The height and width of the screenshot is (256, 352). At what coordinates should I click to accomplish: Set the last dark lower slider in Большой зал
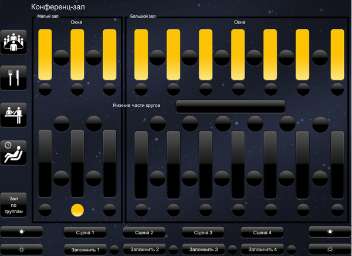(x=337, y=165)
